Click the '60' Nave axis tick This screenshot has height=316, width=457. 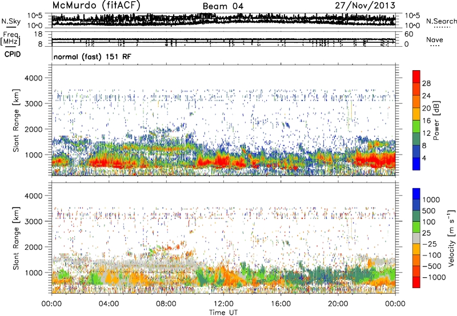[x=408, y=34]
